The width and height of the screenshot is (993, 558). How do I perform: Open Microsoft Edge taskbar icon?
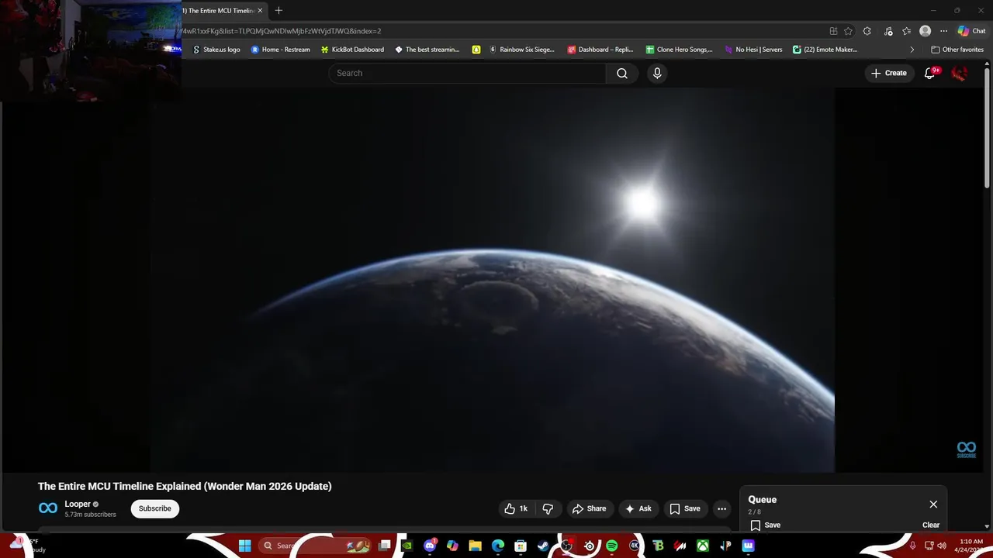[498, 546]
